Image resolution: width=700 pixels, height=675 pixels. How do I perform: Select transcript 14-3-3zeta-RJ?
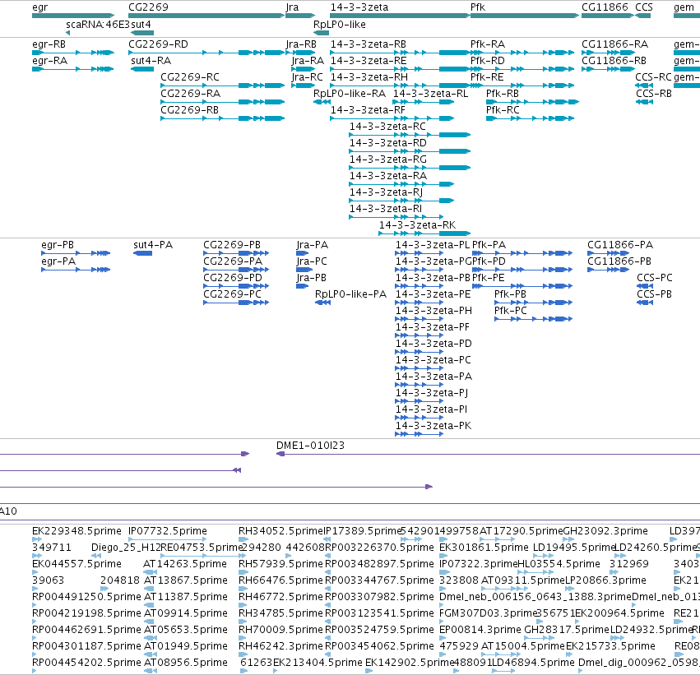pos(401,201)
